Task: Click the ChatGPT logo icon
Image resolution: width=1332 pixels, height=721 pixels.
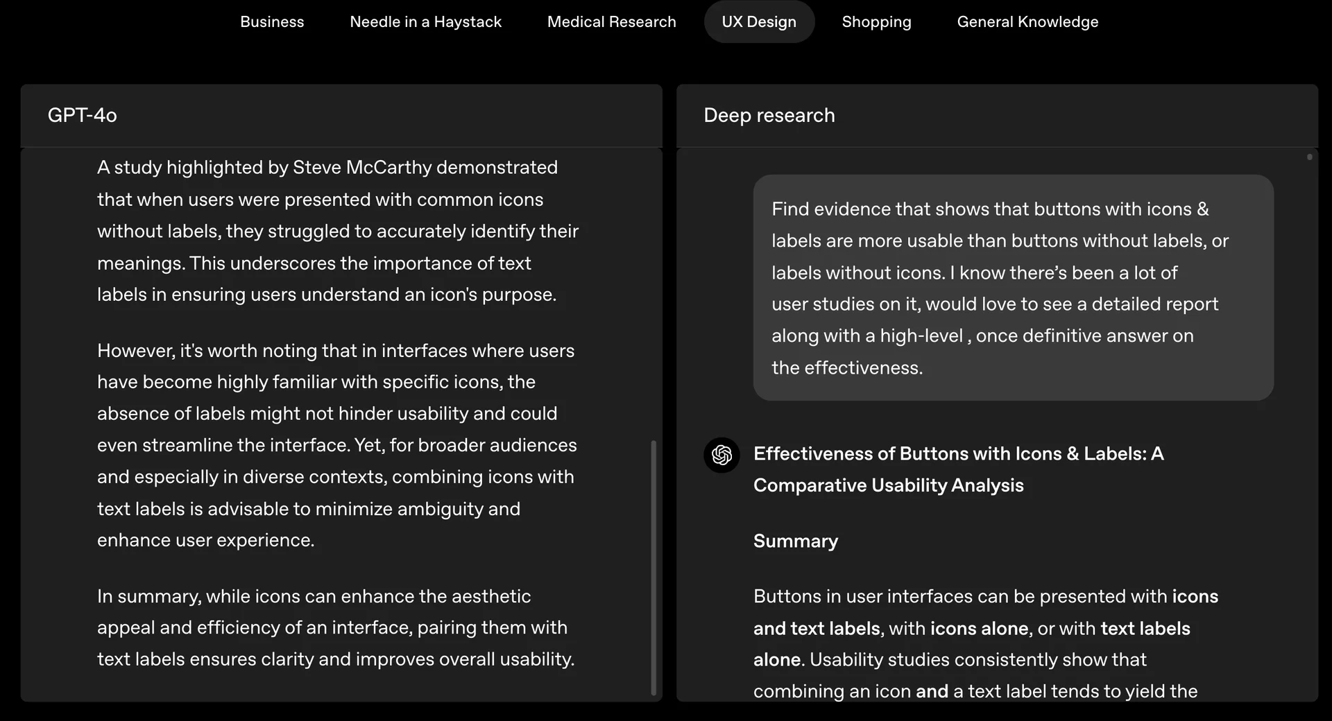Action: [x=721, y=455]
